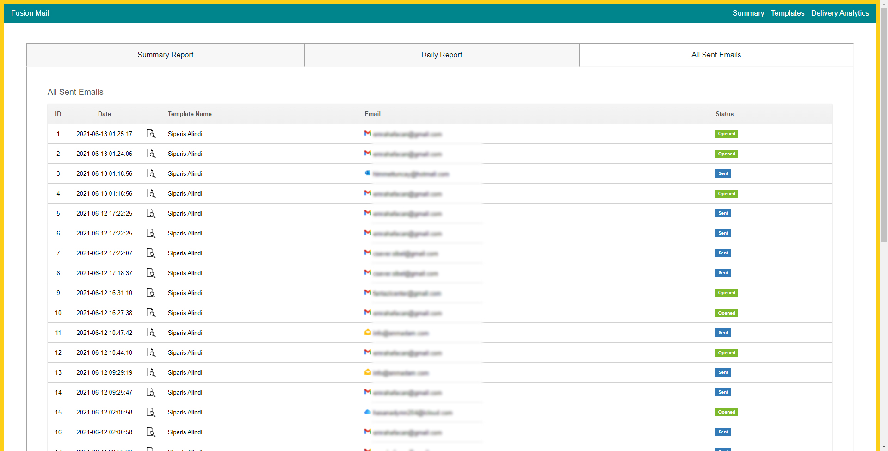This screenshot has width=888, height=451.
Task: Open Templates in top navigation
Action: pos(787,13)
